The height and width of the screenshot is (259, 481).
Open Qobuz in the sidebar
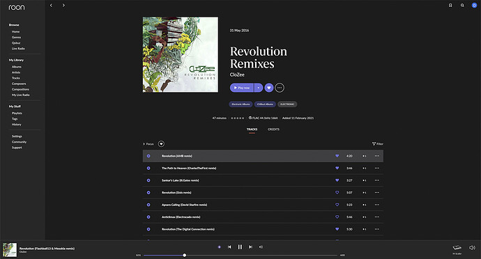16,43
